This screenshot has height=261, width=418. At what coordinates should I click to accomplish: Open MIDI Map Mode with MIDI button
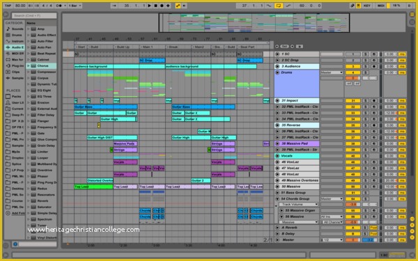[380, 6]
